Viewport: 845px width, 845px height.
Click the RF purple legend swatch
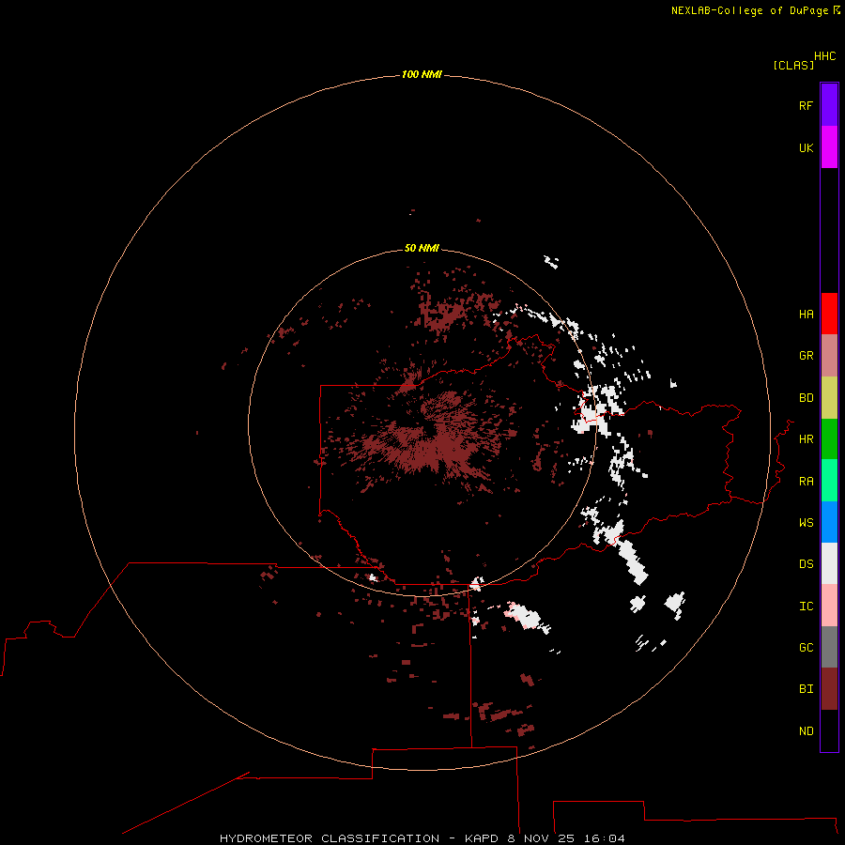pos(829,105)
